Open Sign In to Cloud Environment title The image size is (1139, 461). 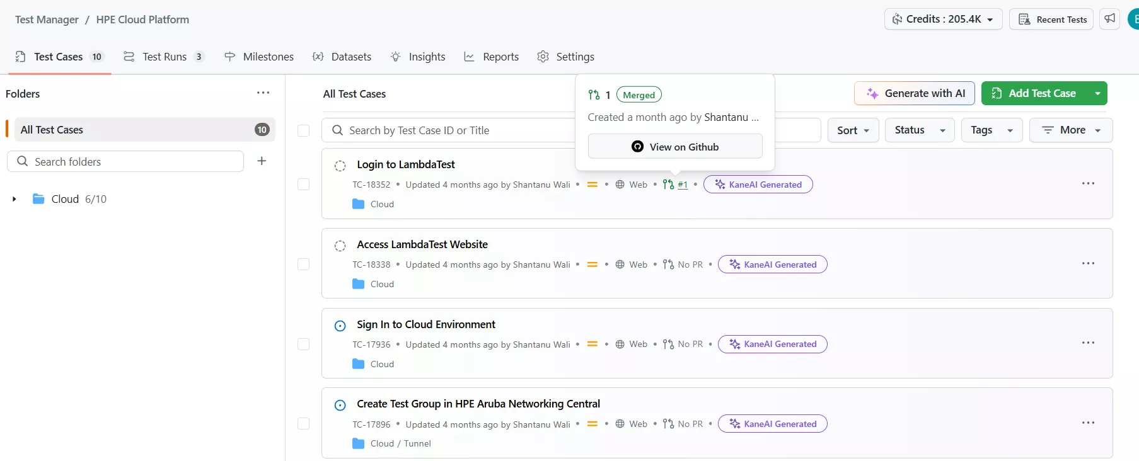coord(426,324)
